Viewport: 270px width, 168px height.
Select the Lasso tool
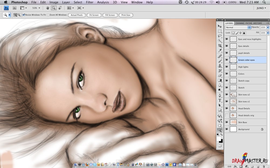click(x=220, y=36)
